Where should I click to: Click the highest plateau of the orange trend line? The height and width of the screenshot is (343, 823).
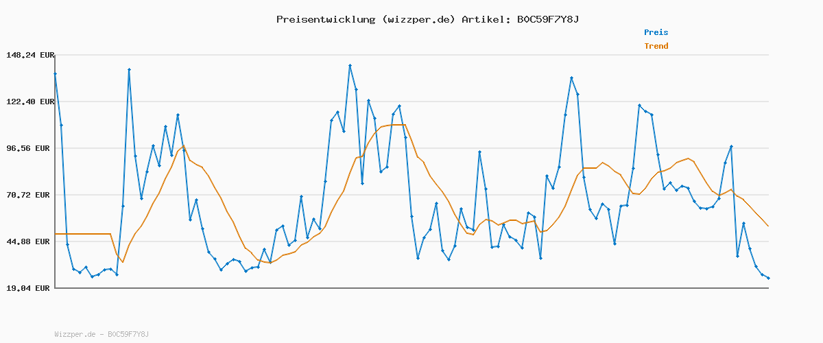[x=394, y=125]
